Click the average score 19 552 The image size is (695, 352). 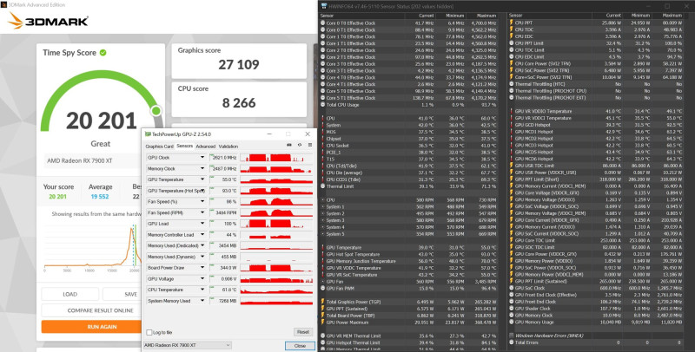tap(100, 197)
